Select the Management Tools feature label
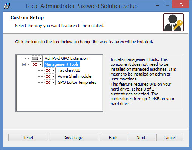The width and height of the screenshot is (192, 150). pyautogui.click(x=62, y=64)
